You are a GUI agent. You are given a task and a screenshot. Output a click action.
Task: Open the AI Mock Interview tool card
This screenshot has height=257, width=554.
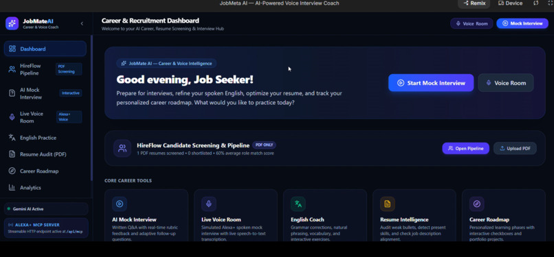pos(146,216)
